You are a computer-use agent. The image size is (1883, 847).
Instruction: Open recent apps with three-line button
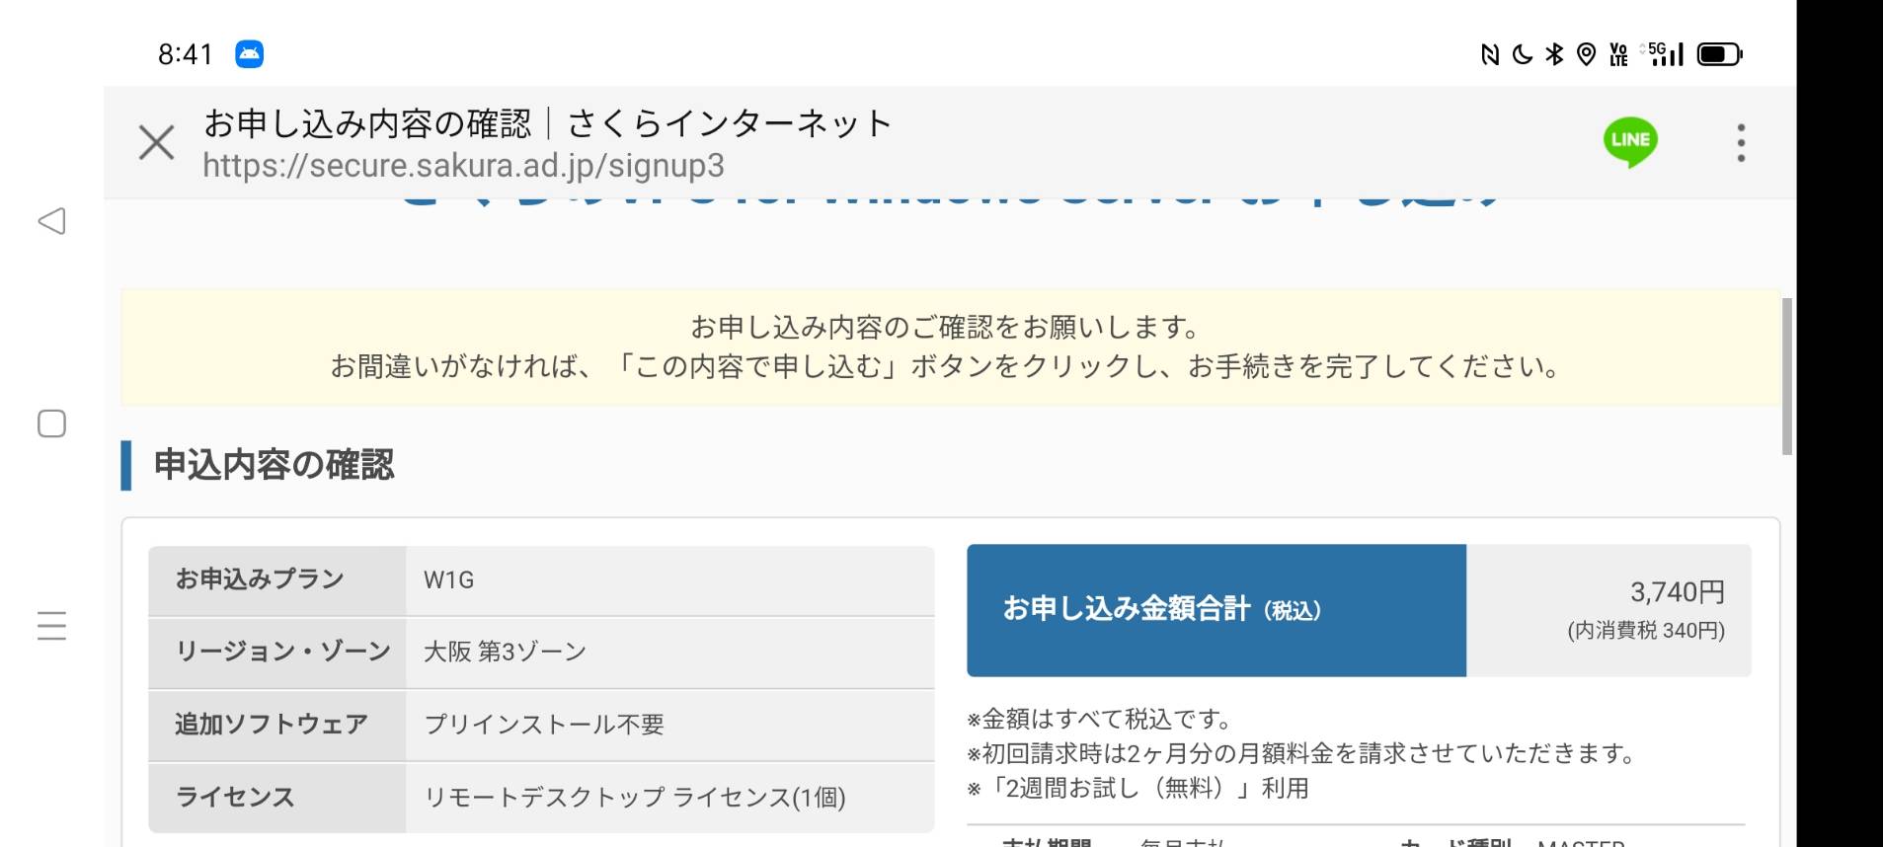coord(51,625)
